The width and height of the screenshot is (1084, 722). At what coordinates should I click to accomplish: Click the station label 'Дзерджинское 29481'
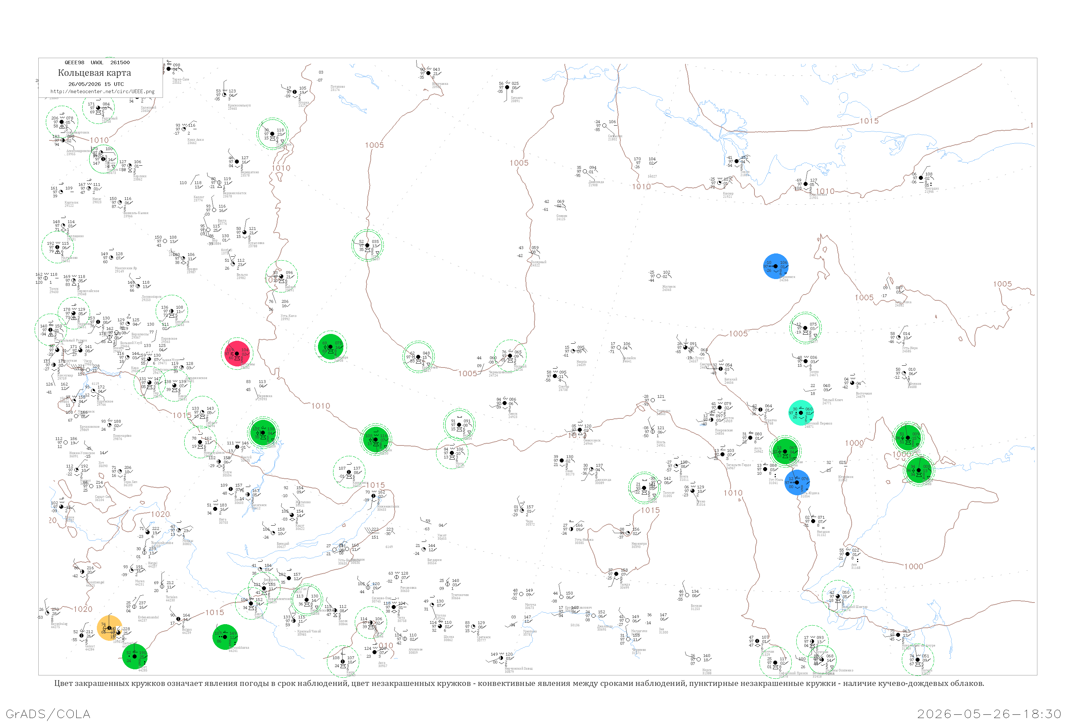click(x=196, y=379)
